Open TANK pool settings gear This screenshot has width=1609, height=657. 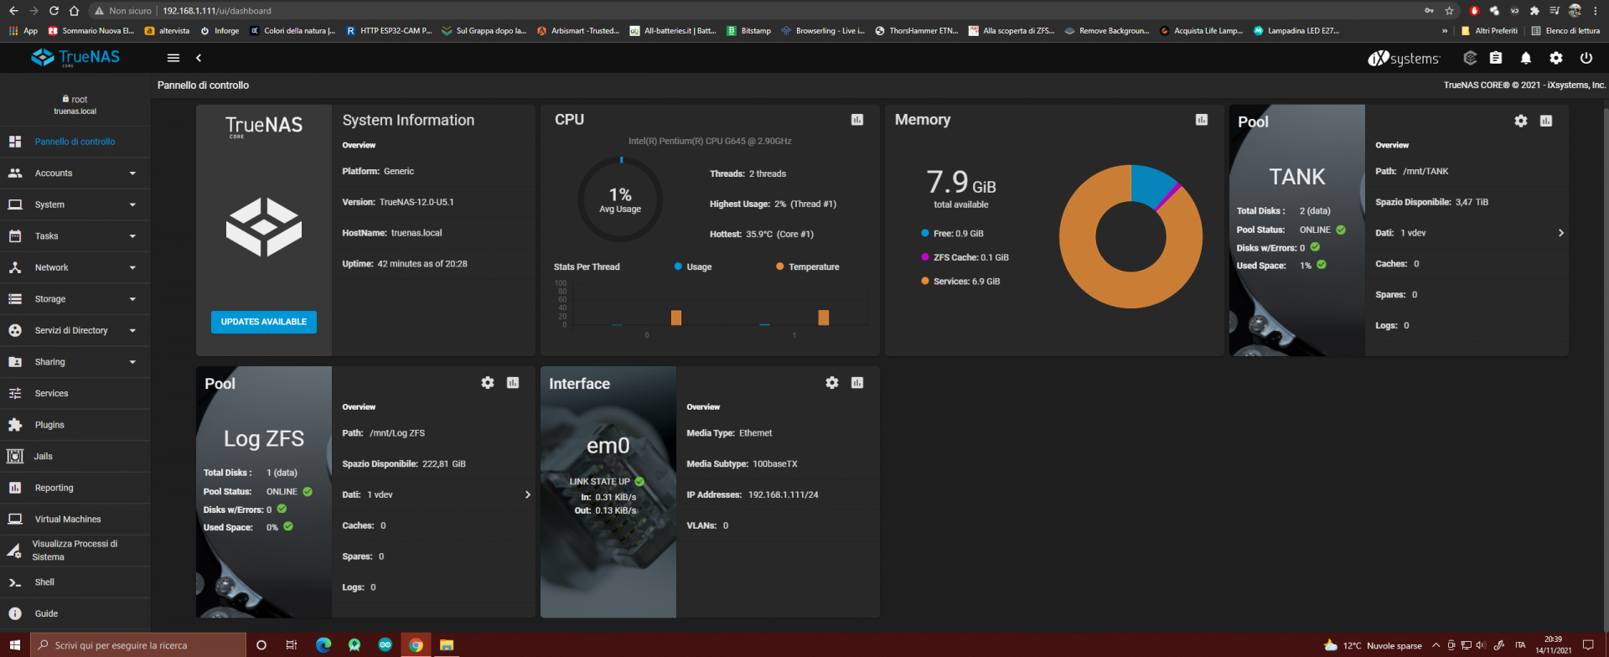tap(1521, 121)
